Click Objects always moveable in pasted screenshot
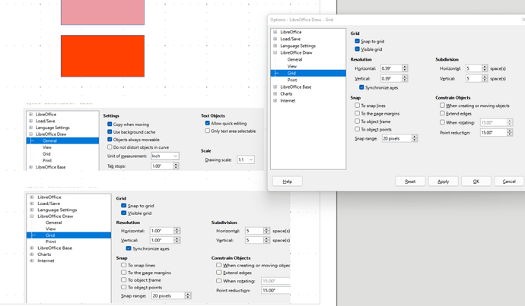525x306 pixels. tap(110, 139)
